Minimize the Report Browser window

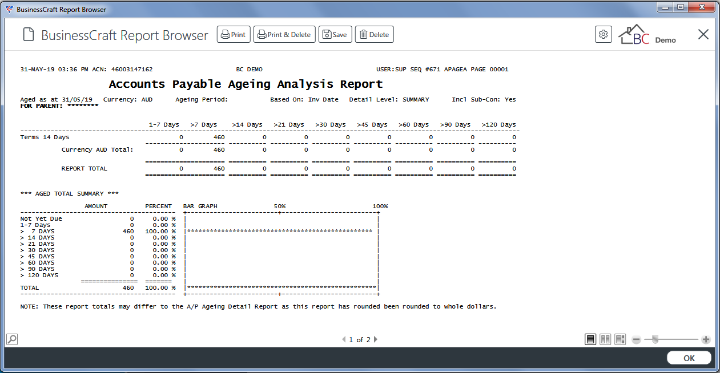click(665, 7)
